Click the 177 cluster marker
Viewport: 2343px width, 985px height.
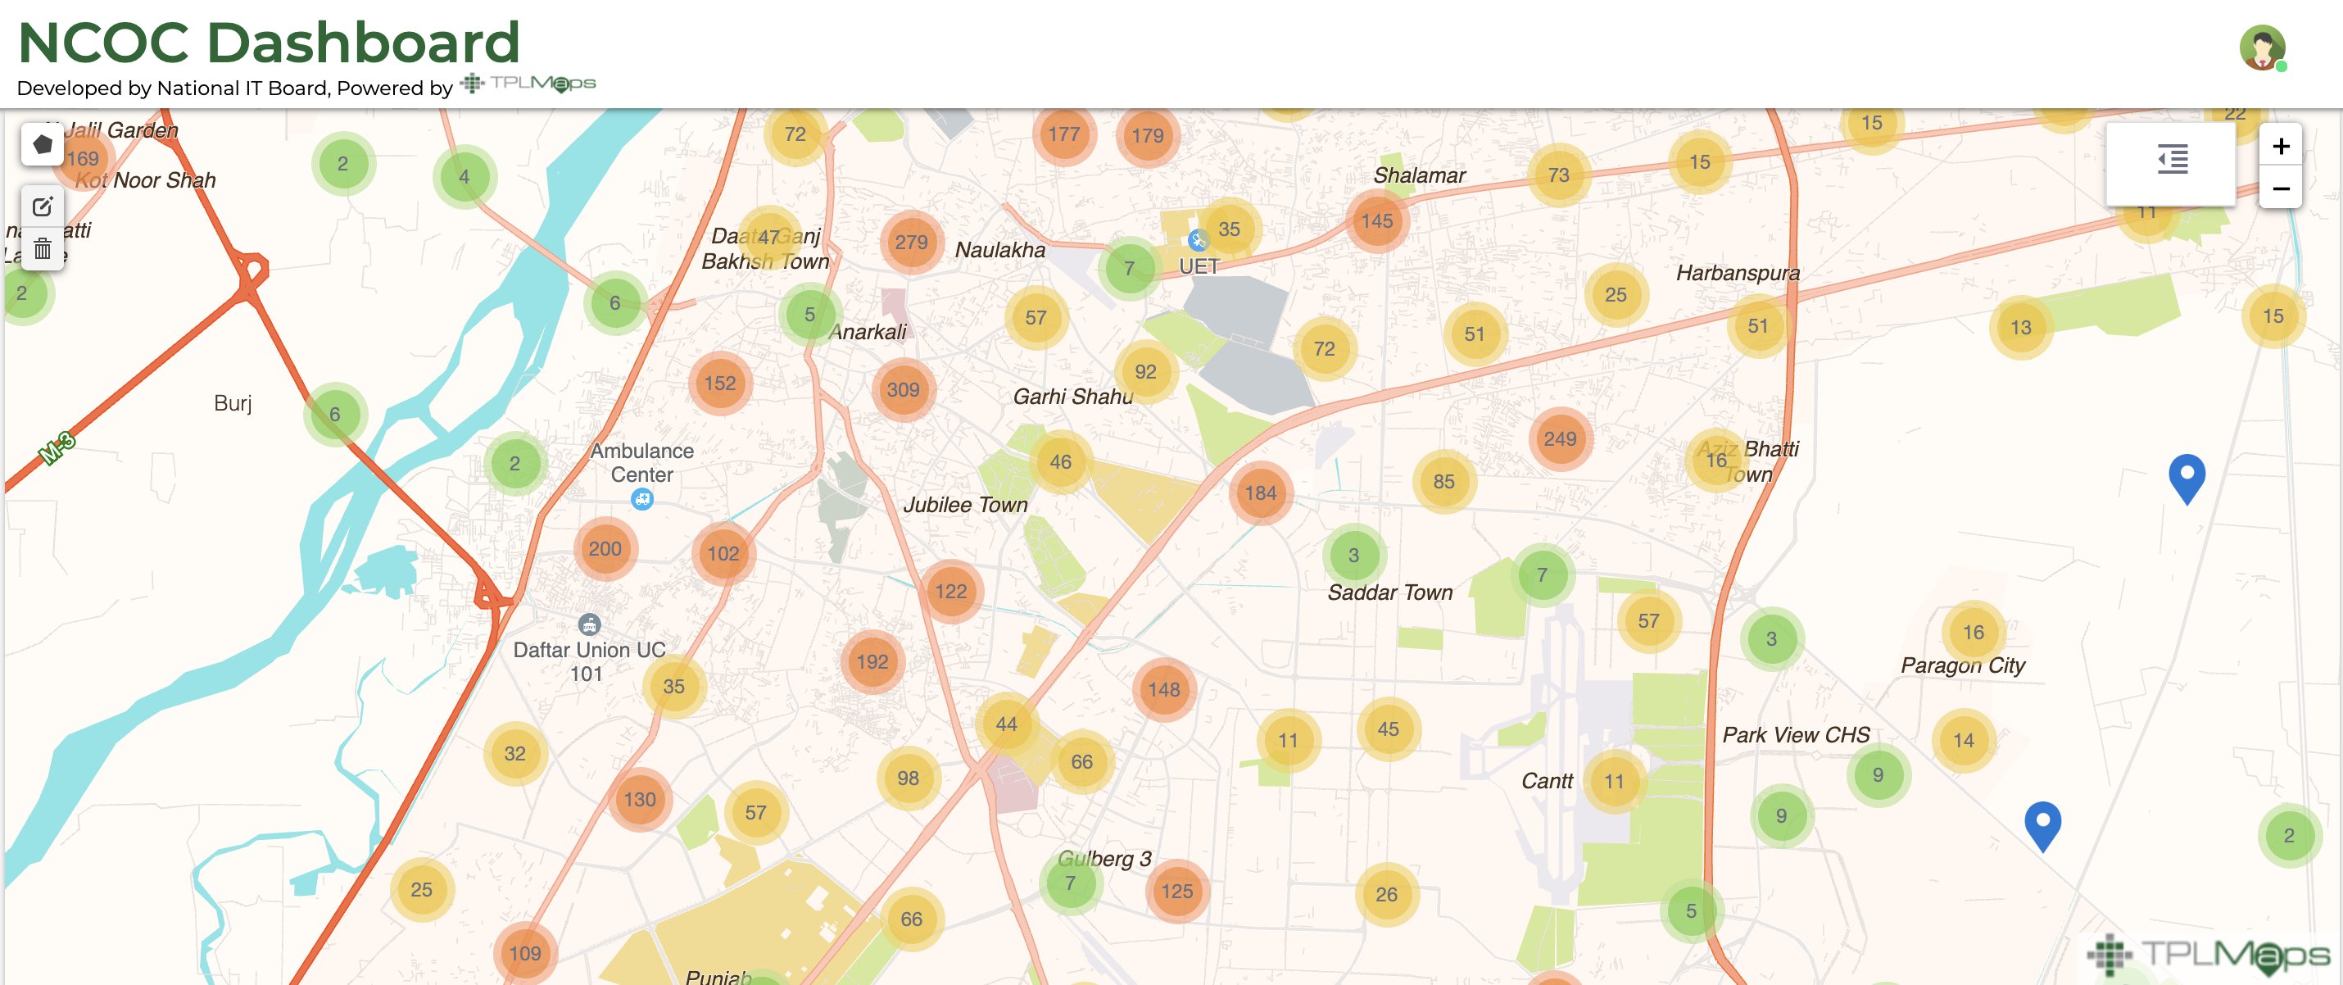(1063, 134)
